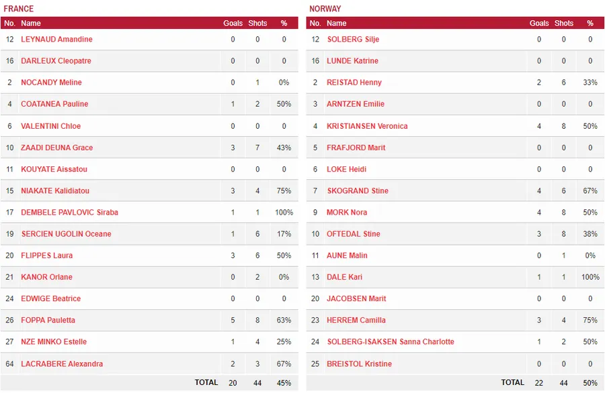605x393 pixels.
Task: Open SOLBERG-ISAKSEN Sanna Charlotte link
Action: pos(390,342)
